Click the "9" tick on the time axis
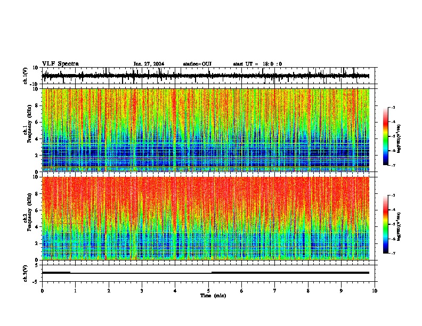Viewport: 422px width, 326px height. (x=341, y=291)
